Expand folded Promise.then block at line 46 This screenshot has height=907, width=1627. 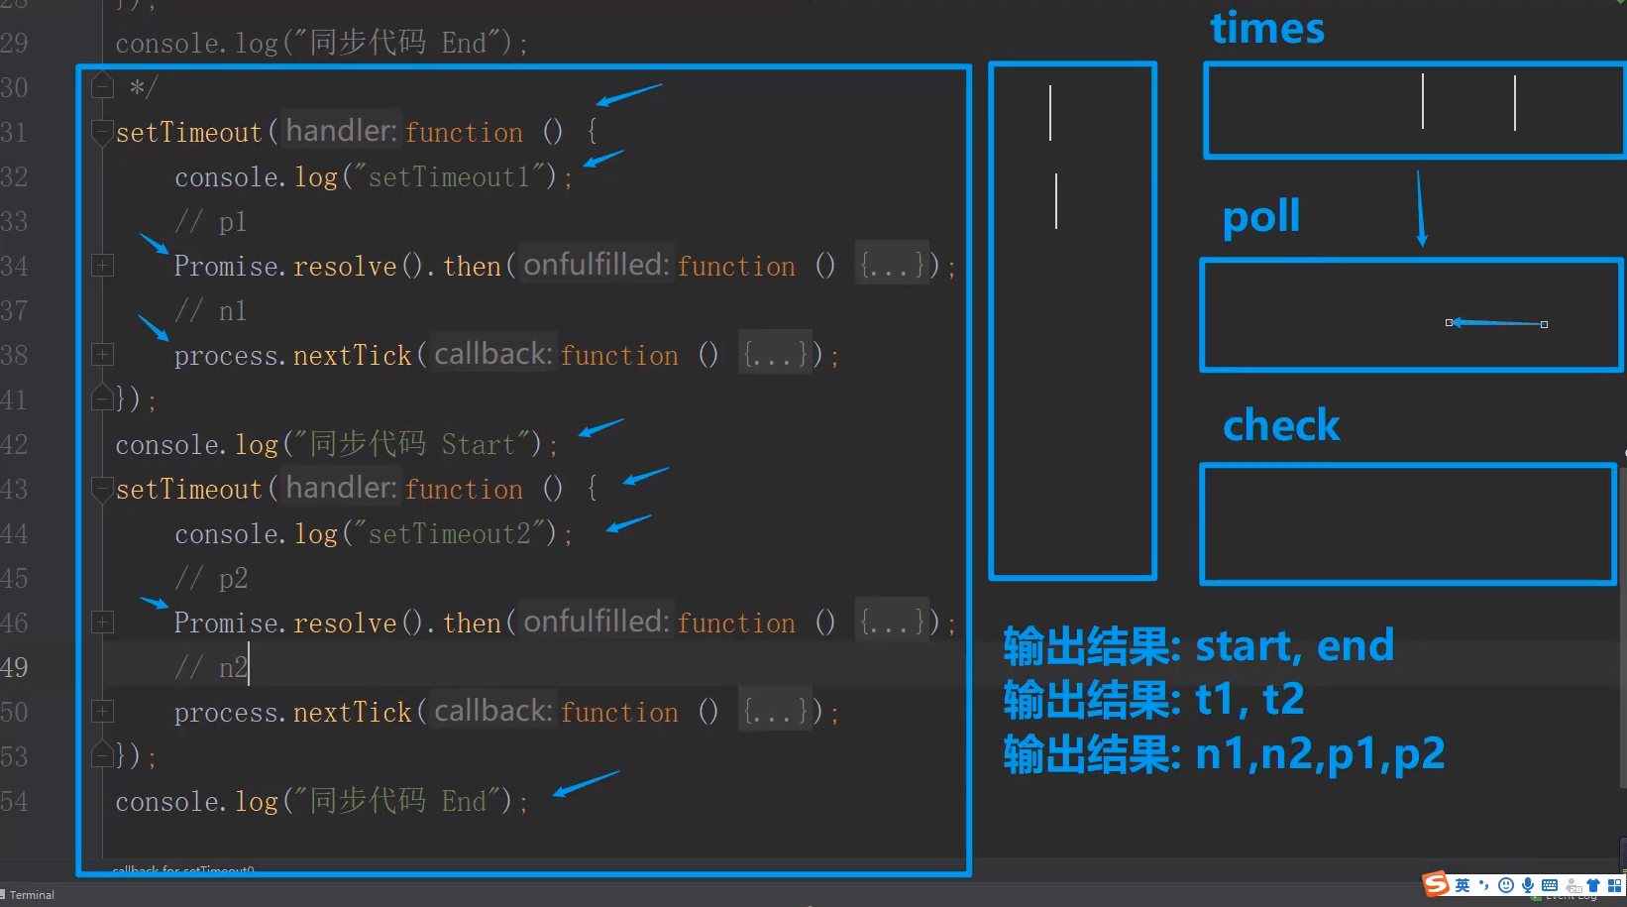pyautogui.click(x=102, y=623)
